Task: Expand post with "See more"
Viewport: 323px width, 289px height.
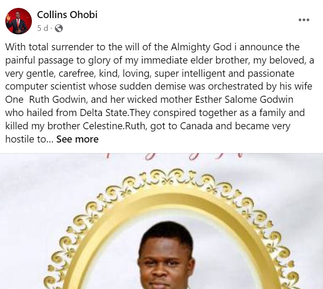Action: (x=77, y=139)
